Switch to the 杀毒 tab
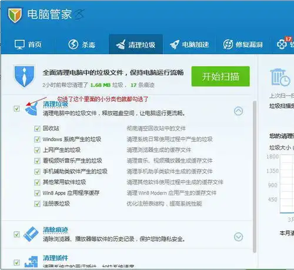Image resolution: width=294 pixels, height=270 pixels. (x=82, y=45)
